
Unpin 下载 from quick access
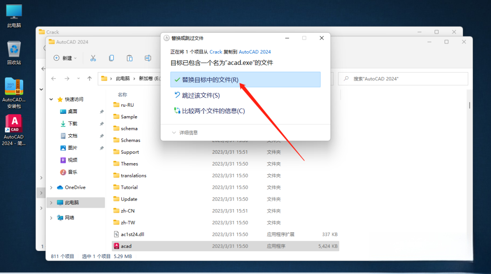101,124
